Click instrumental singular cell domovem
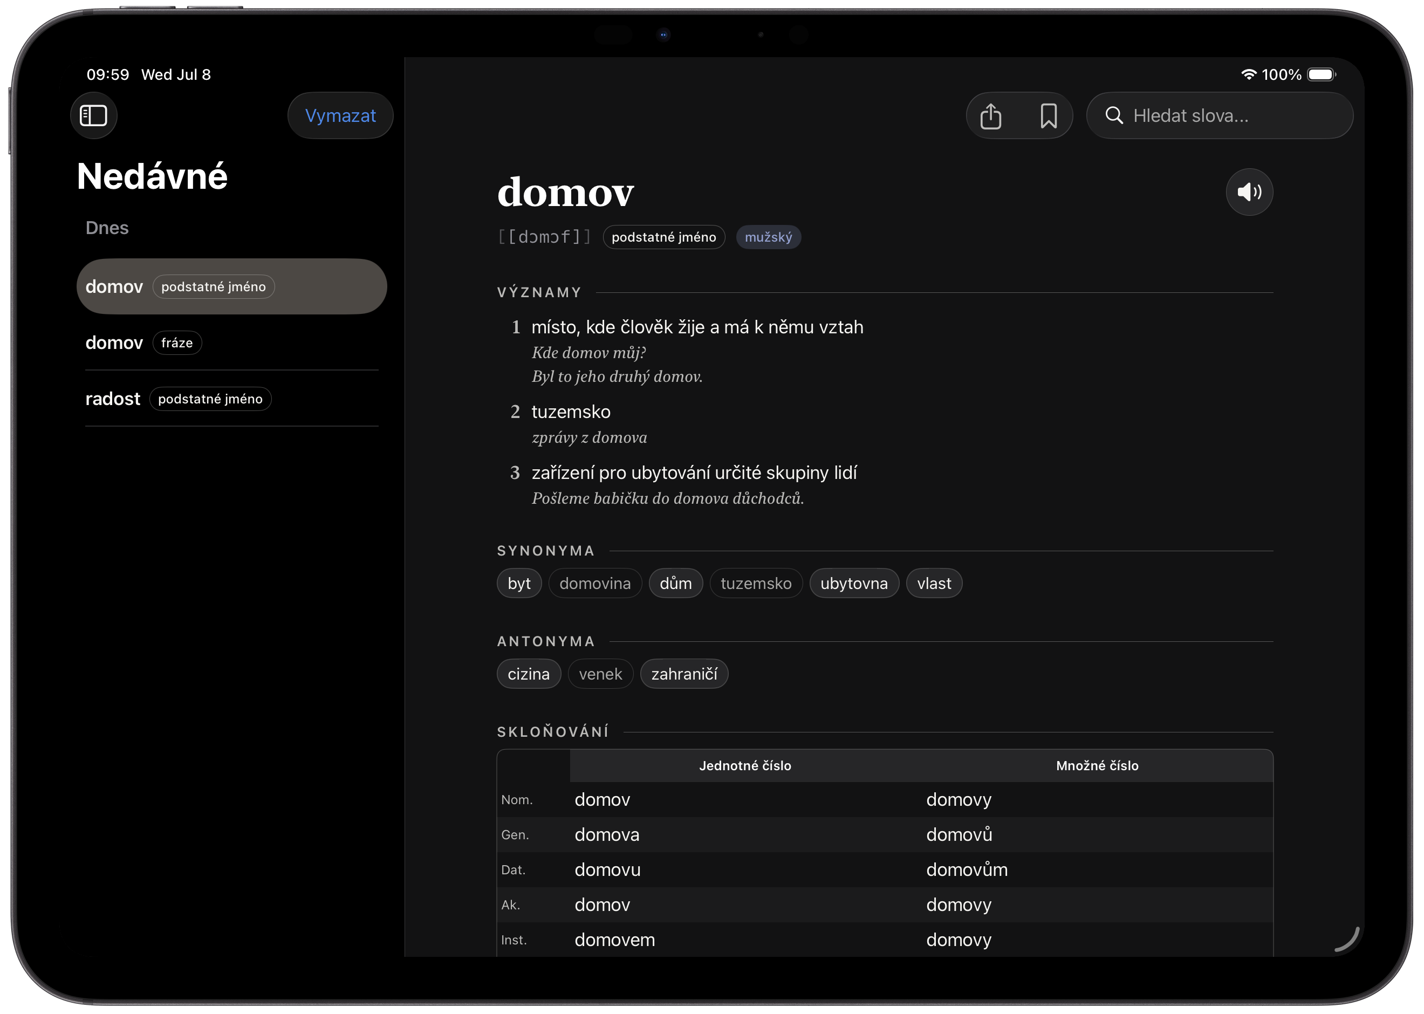 [614, 940]
